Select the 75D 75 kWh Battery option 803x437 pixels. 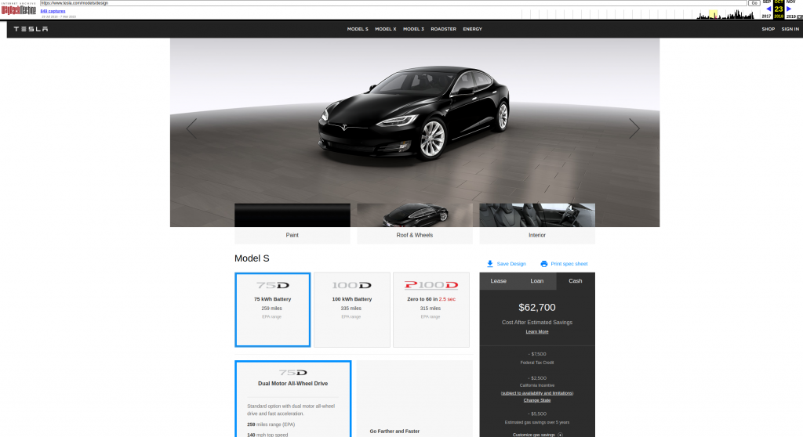[x=273, y=309]
